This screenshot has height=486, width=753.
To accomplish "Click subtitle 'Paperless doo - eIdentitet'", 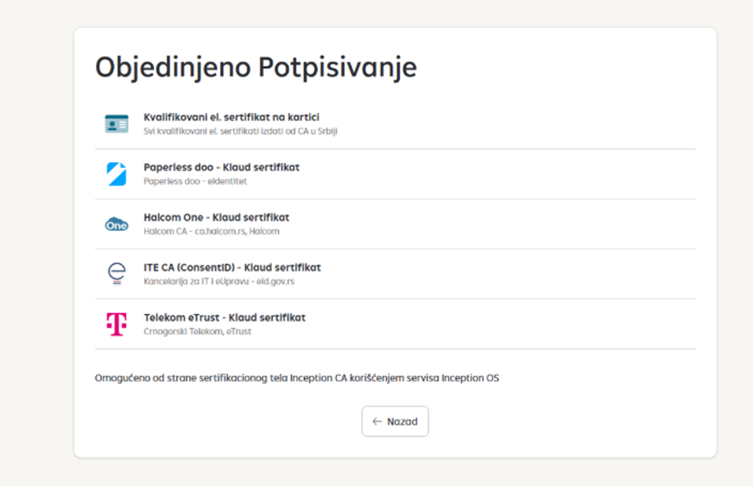I will [x=195, y=181].
